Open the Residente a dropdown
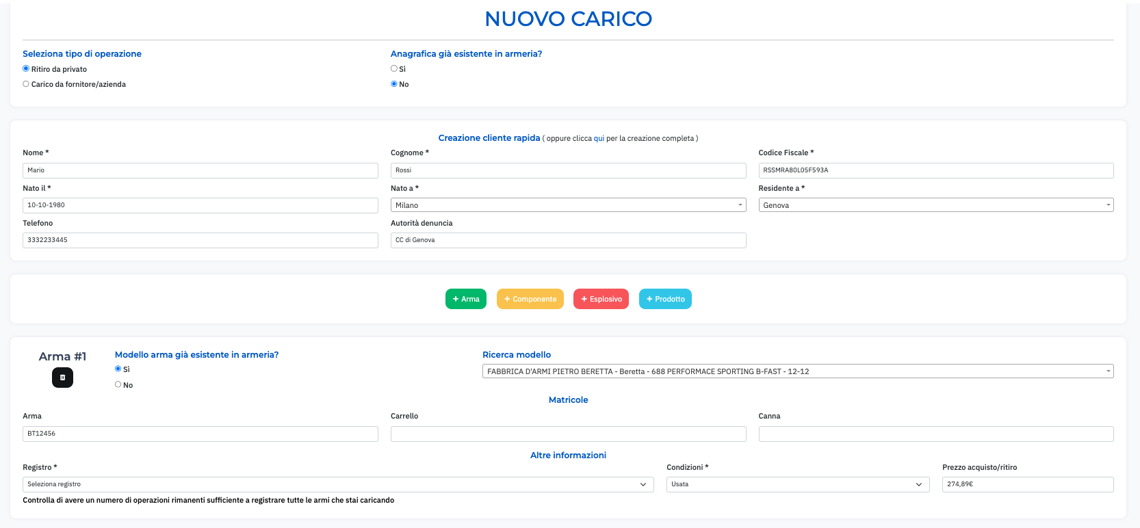 tap(935, 205)
